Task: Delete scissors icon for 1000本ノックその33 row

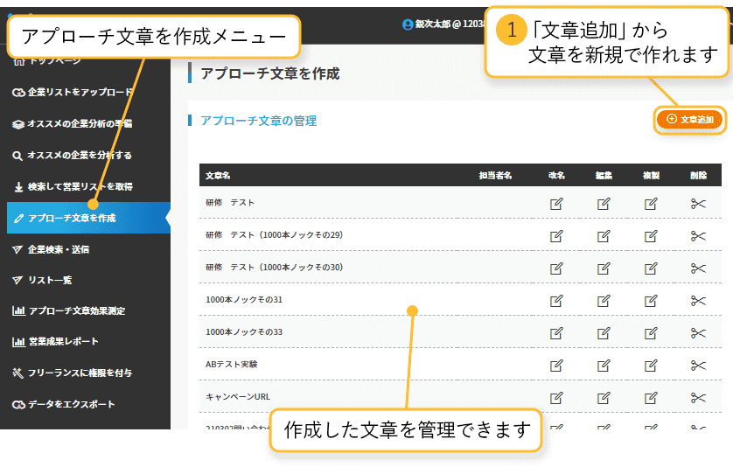Action: [x=698, y=333]
